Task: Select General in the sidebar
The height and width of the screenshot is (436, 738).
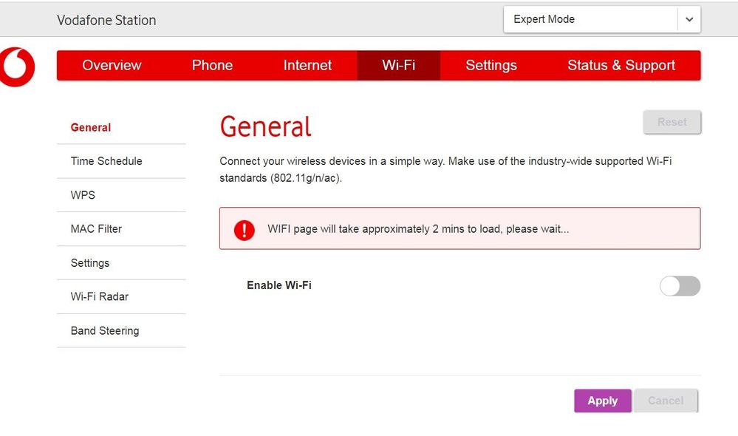Action: (x=121, y=128)
